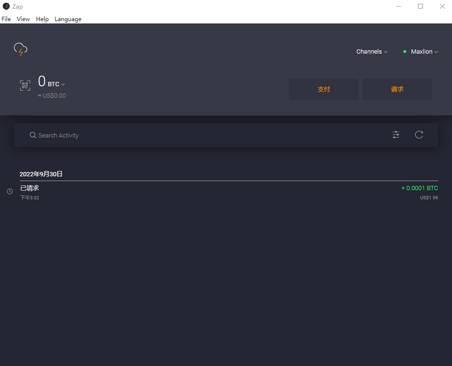This screenshot has height=366, width=452.
Task: Open the Help menu
Action: click(x=42, y=19)
